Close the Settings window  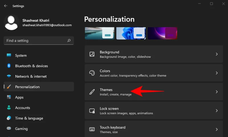pos(223,4)
